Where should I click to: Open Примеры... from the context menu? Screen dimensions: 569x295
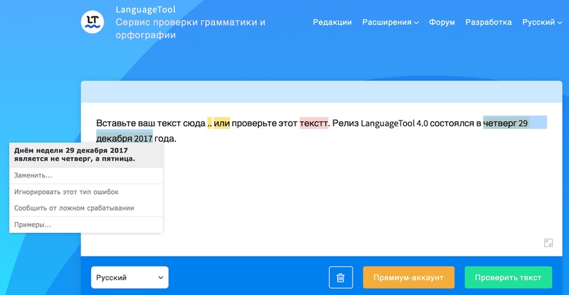pyautogui.click(x=86, y=225)
